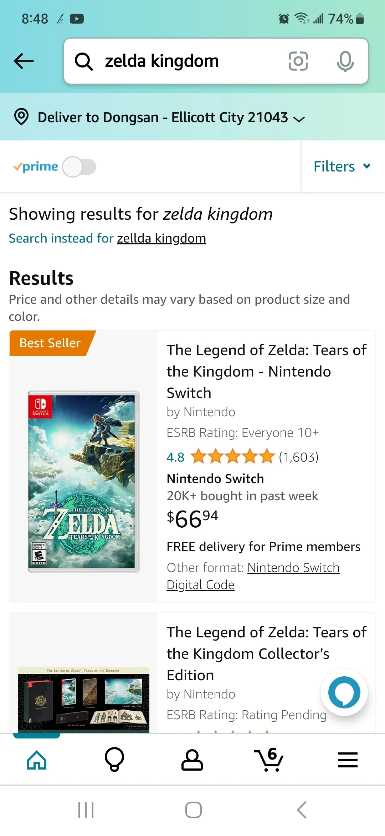This screenshot has height=836, width=385.
Task: Open camera lens search icon
Action: pyautogui.click(x=298, y=61)
